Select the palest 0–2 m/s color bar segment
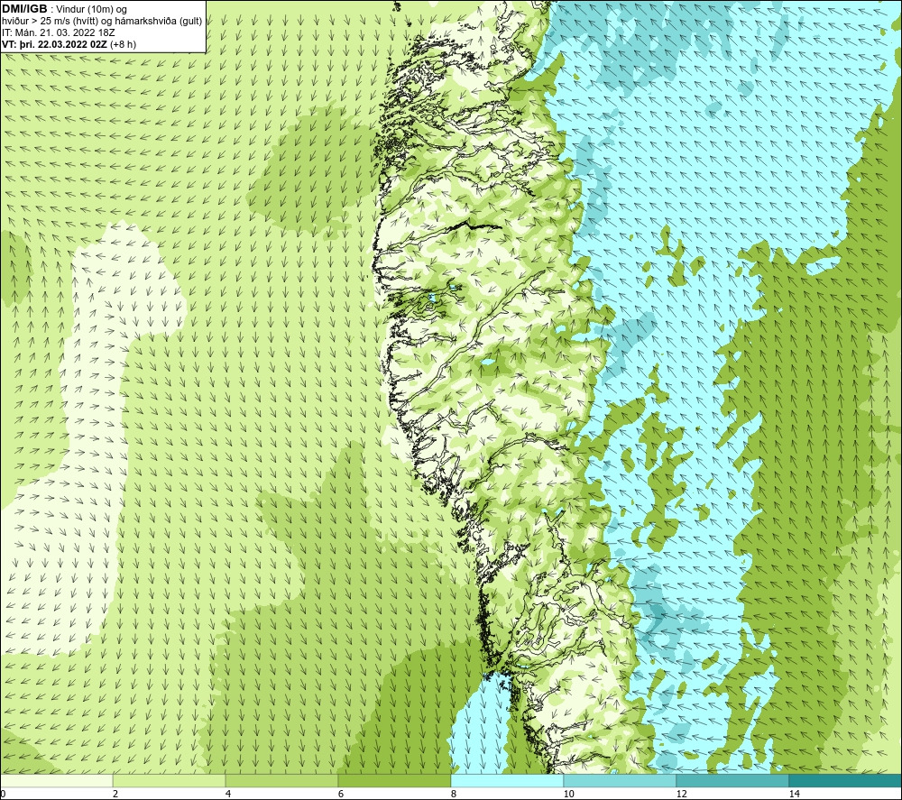The width and height of the screenshot is (902, 800). click(56, 780)
